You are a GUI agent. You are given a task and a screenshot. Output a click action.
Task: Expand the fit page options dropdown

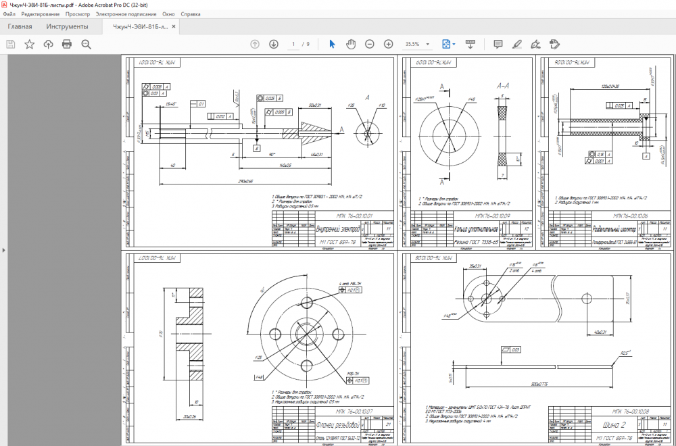(454, 44)
